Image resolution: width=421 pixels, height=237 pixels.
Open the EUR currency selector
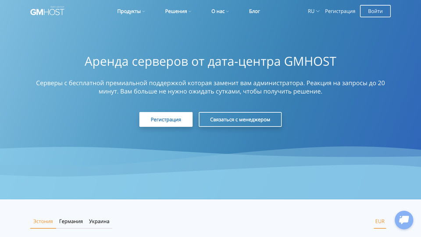(380, 221)
